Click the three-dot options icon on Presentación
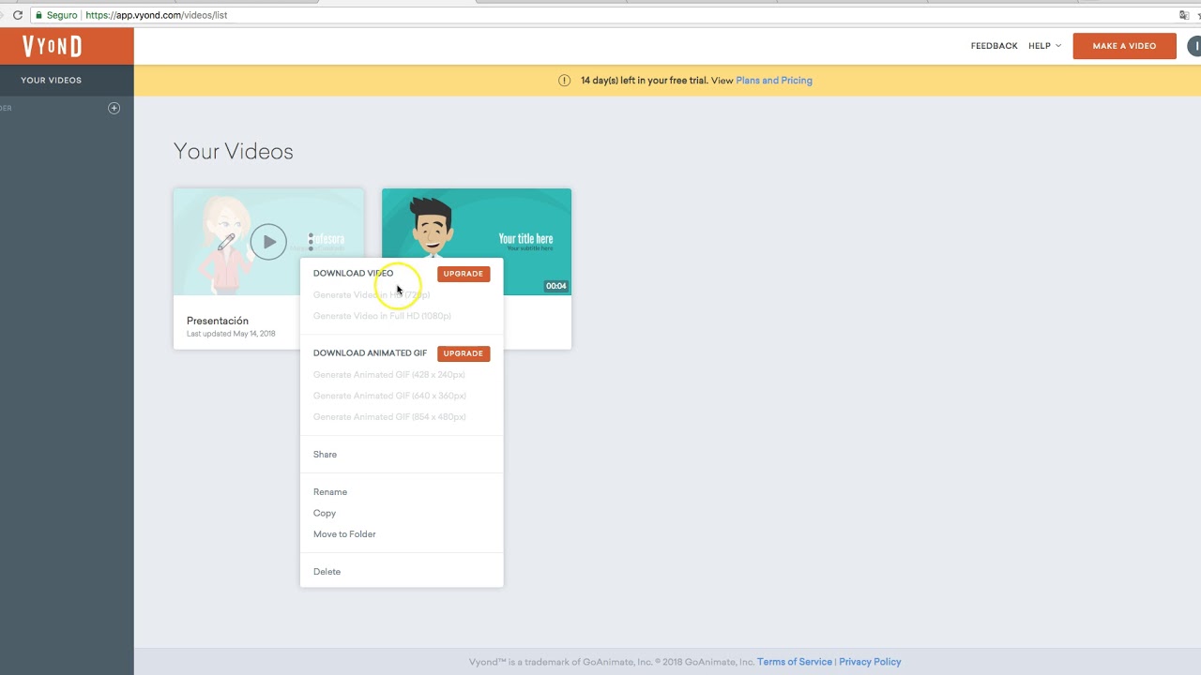1201x675 pixels. click(311, 242)
